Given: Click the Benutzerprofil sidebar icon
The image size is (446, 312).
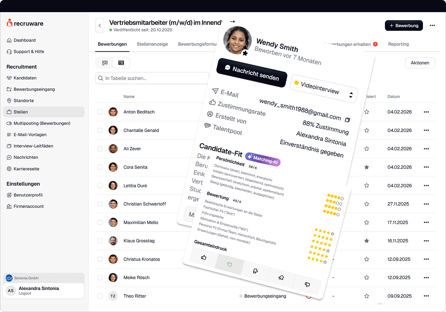Looking at the screenshot, I should [9, 195].
